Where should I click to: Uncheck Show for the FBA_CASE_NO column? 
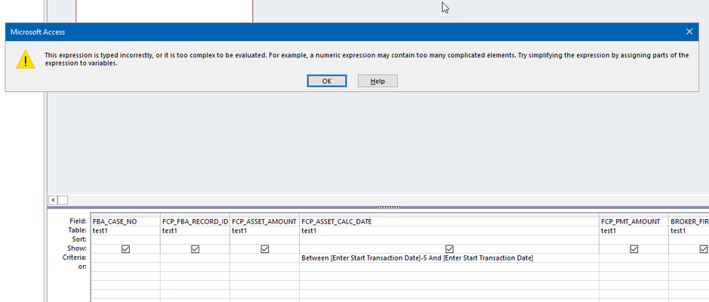125,249
